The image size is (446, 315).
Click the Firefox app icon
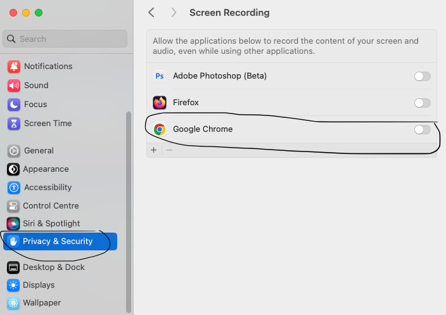(x=160, y=103)
